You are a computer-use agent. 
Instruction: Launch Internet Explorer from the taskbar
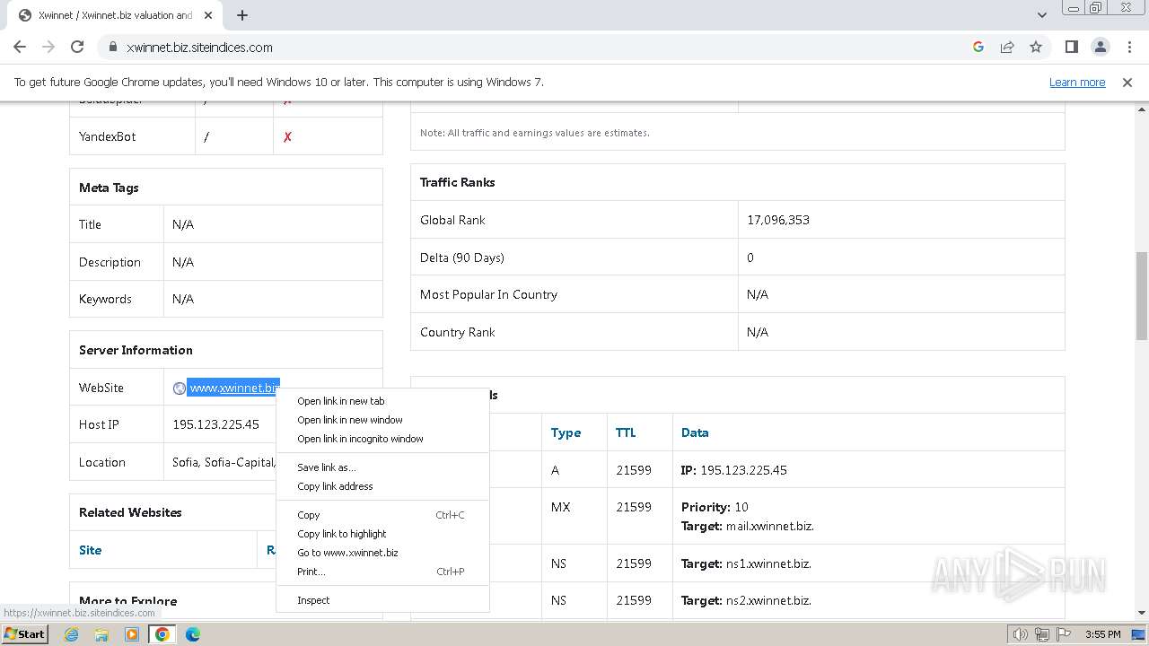(71, 633)
